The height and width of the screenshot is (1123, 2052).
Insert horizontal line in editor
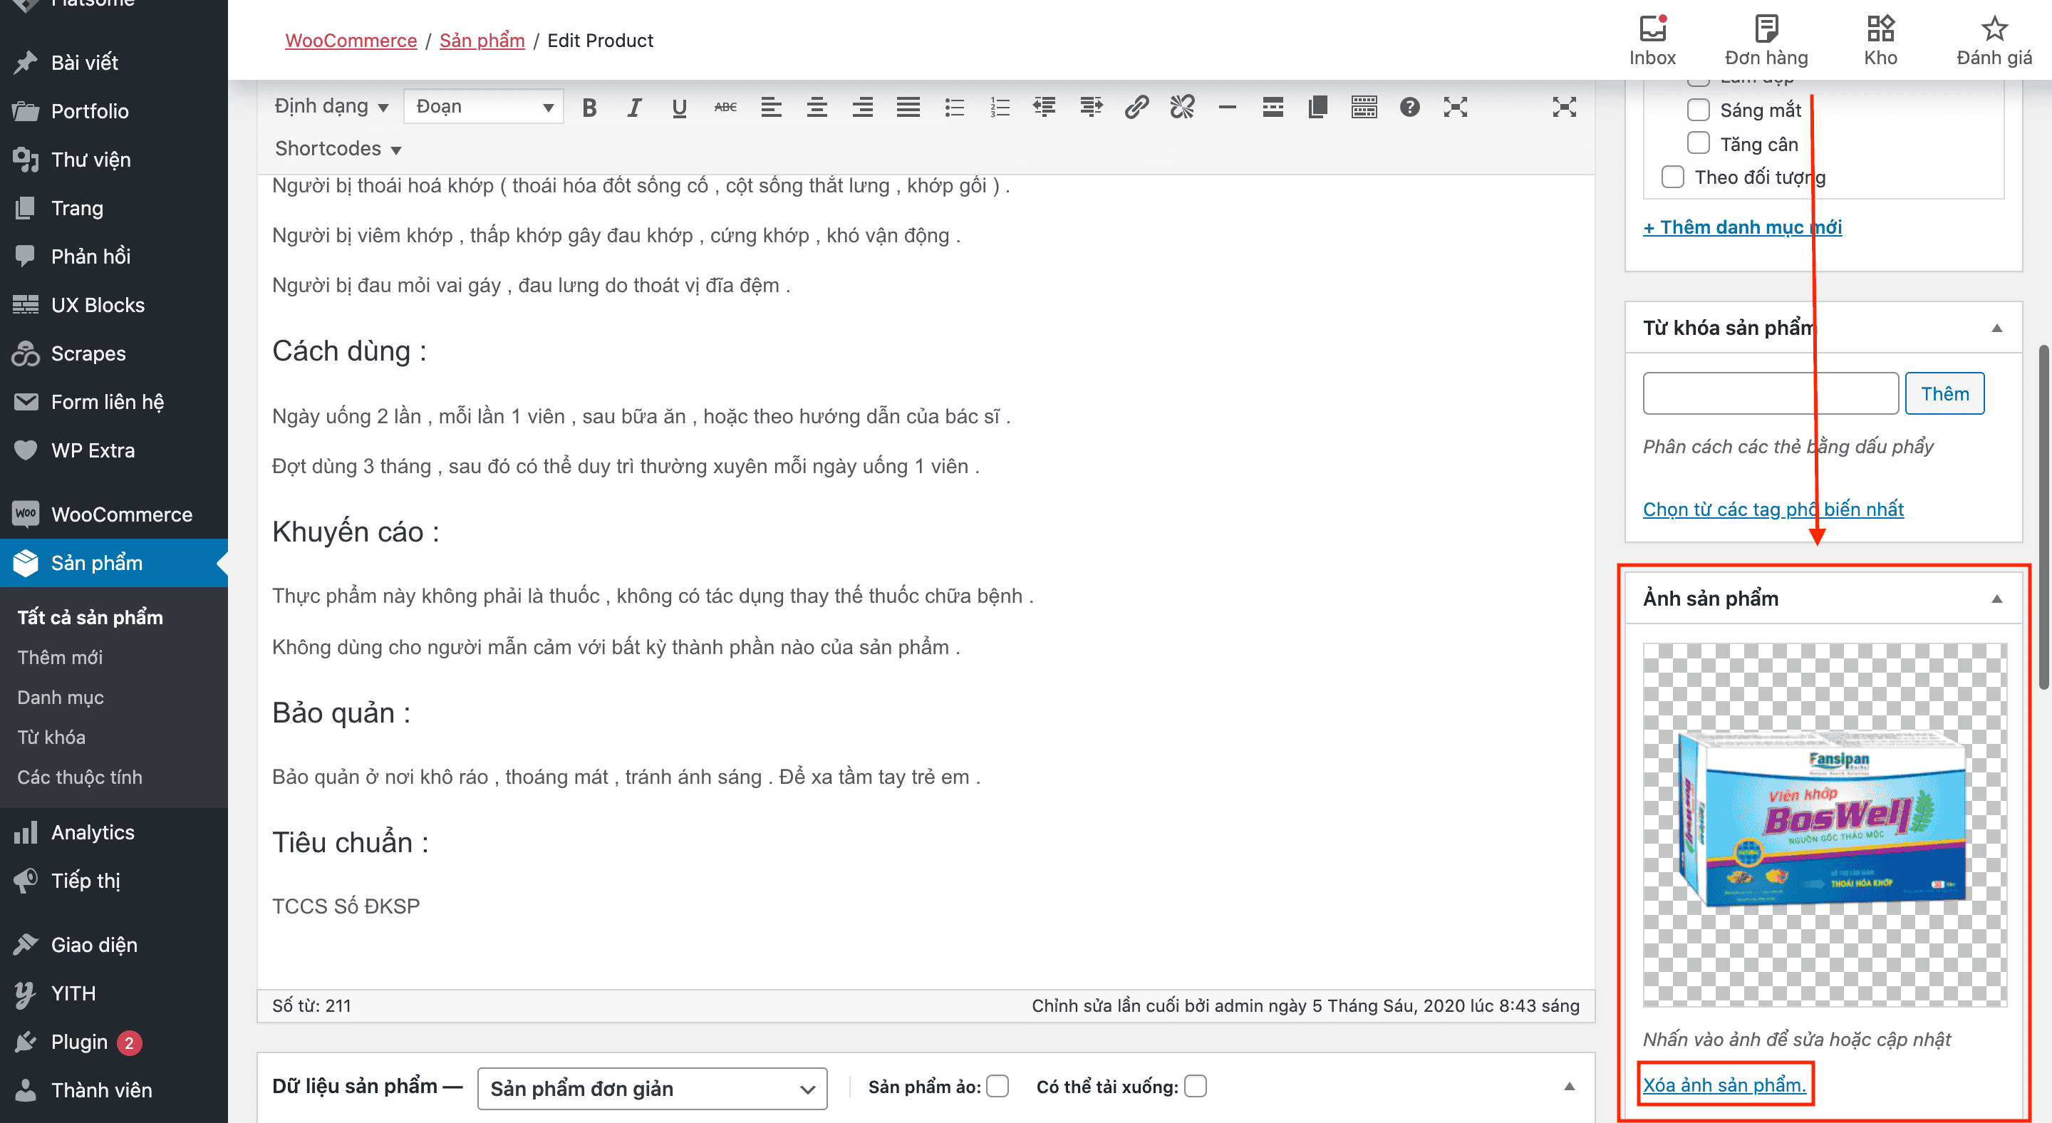(1228, 108)
